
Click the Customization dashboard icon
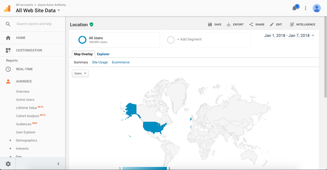(x=8, y=50)
